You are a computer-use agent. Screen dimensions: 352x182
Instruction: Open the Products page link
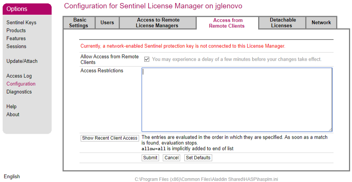coord(16,30)
